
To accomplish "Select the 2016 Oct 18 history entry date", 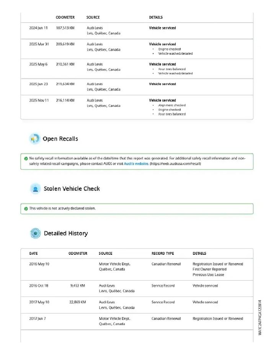I will tap(39, 286).
